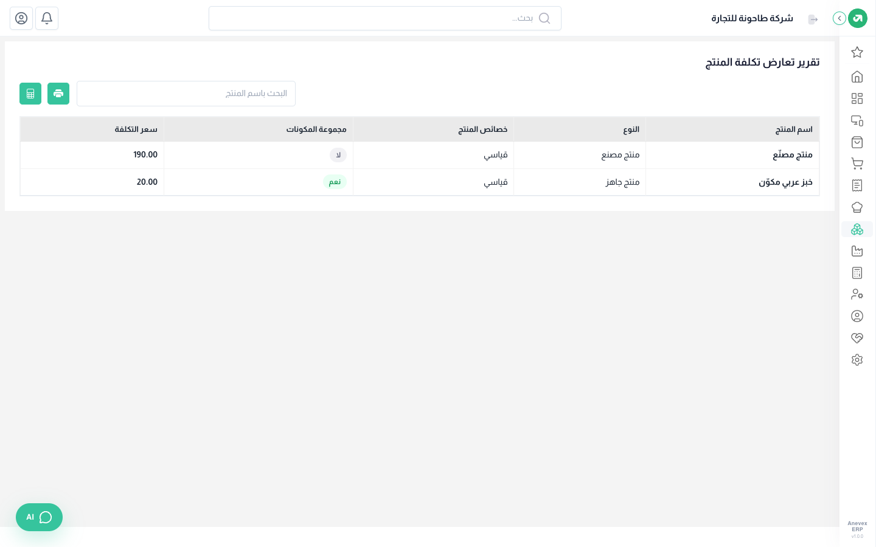Open favorites star in sidebar
This screenshot has height=547, width=876.
pyautogui.click(x=857, y=52)
